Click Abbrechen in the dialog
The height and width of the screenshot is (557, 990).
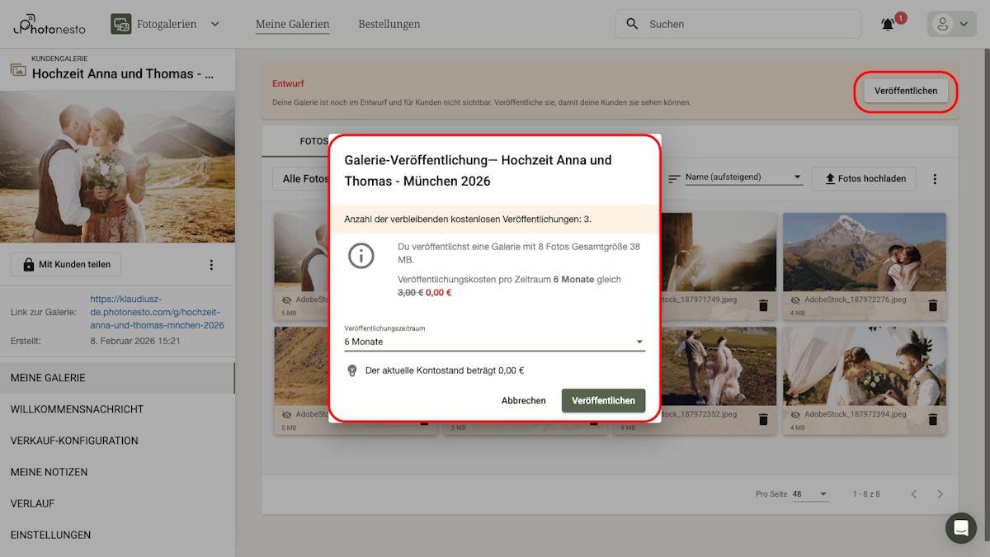click(x=524, y=400)
